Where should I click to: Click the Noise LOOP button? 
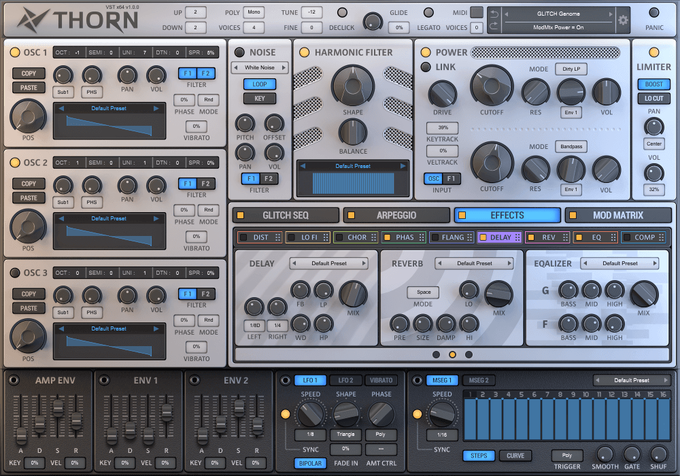(x=259, y=84)
